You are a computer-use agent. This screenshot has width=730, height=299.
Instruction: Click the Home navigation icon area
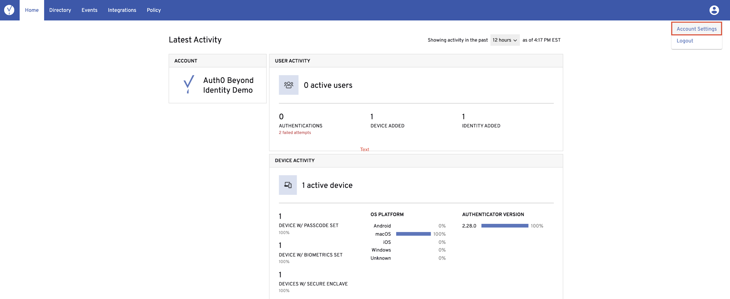click(x=32, y=10)
